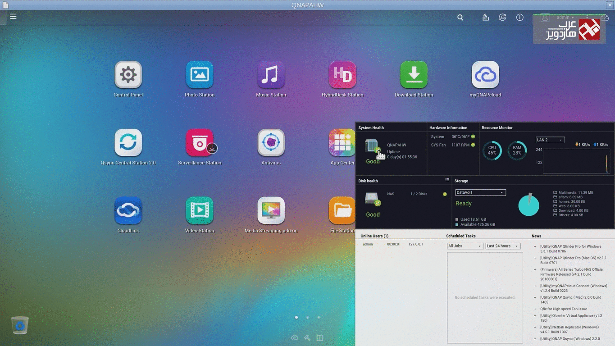615x346 pixels.
Task: Open App Center
Action: [342, 143]
